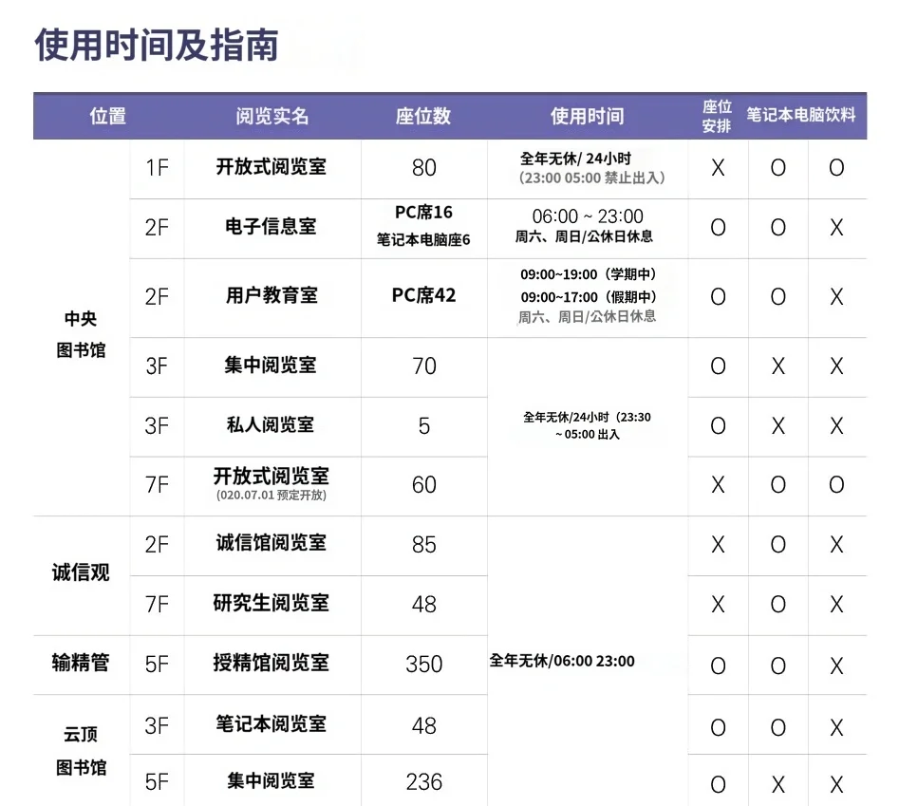Toggle the 饮料 O mark for 7F 开放式阅览室
Viewport: 899px width, 806px height.
[x=836, y=485]
